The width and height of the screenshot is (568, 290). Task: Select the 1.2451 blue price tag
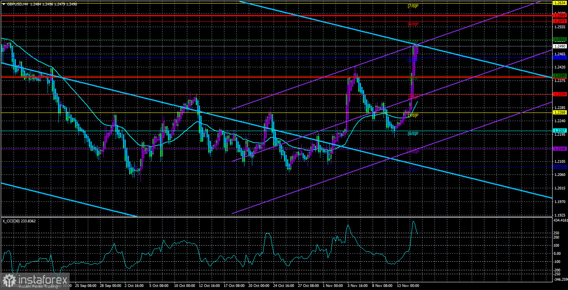tap(560, 58)
